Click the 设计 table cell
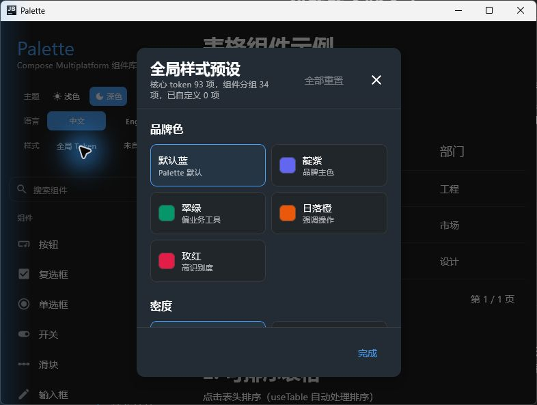Viewport: 537px width, 405px height. pyautogui.click(x=450, y=262)
